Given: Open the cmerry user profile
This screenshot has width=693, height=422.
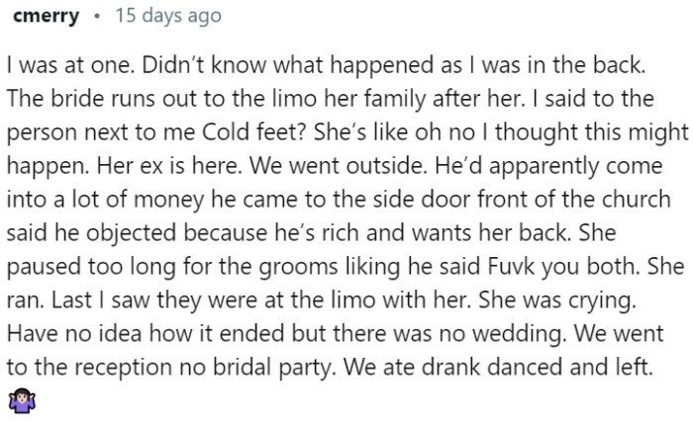Looking at the screenshot, I should pyautogui.click(x=45, y=16).
